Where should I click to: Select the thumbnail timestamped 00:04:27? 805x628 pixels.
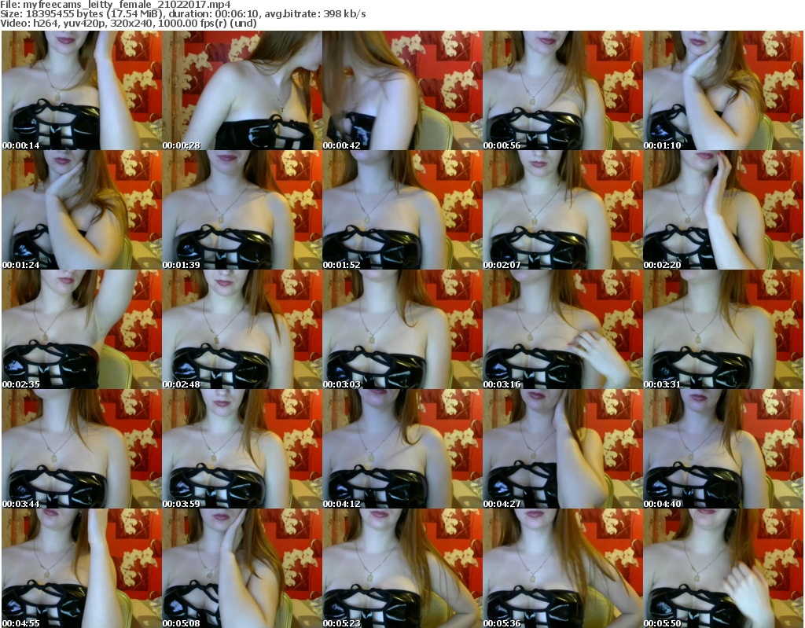563,449
